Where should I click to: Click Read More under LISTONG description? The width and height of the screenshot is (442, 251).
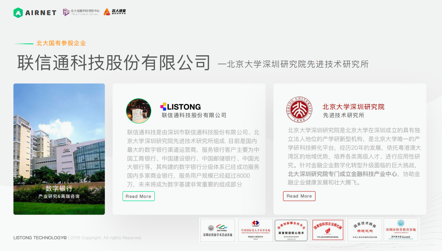[x=138, y=196]
